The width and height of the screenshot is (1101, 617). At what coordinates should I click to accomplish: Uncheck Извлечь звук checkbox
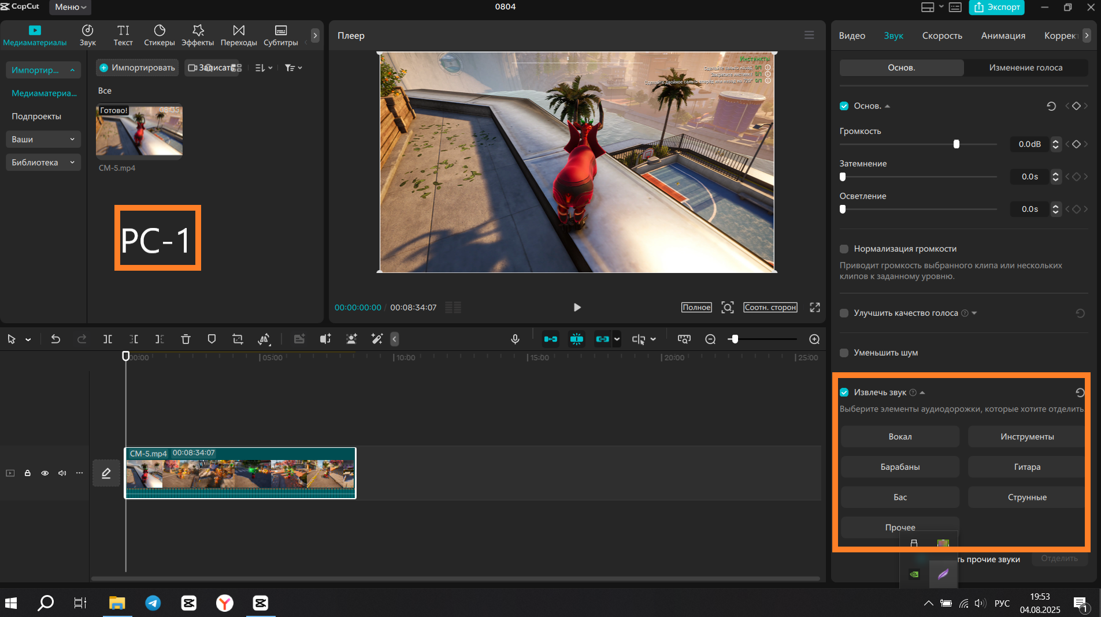click(844, 392)
